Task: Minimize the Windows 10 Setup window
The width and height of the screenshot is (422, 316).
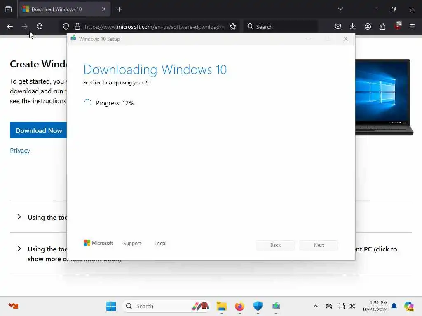Action: pos(308,39)
